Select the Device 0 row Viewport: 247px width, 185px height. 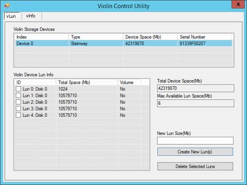[124, 43]
